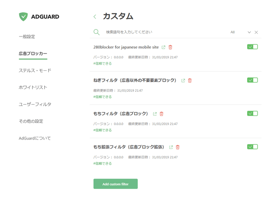Open the もちフィルタ（広告ブロック） external link icon
Viewport: 278px width, 202px height.
click(155, 114)
